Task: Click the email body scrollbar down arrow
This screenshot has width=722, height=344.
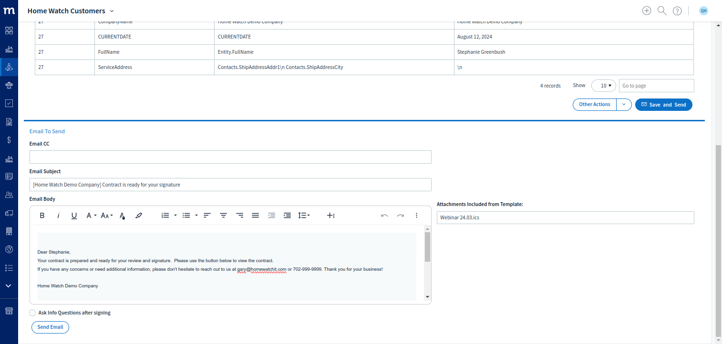Action: [x=427, y=297]
